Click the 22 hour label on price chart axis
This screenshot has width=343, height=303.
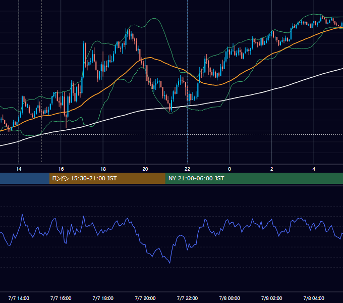(187, 169)
